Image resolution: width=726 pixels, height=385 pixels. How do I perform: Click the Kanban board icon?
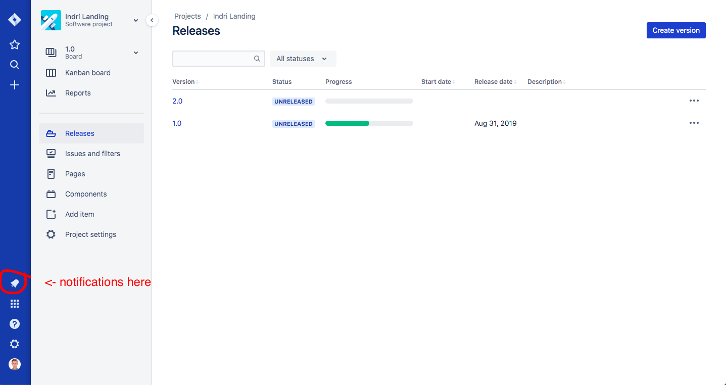click(51, 73)
